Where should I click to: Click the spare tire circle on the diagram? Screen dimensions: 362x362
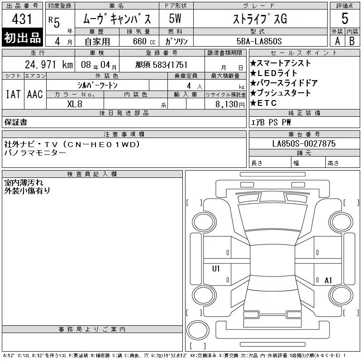click(x=198, y=330)
